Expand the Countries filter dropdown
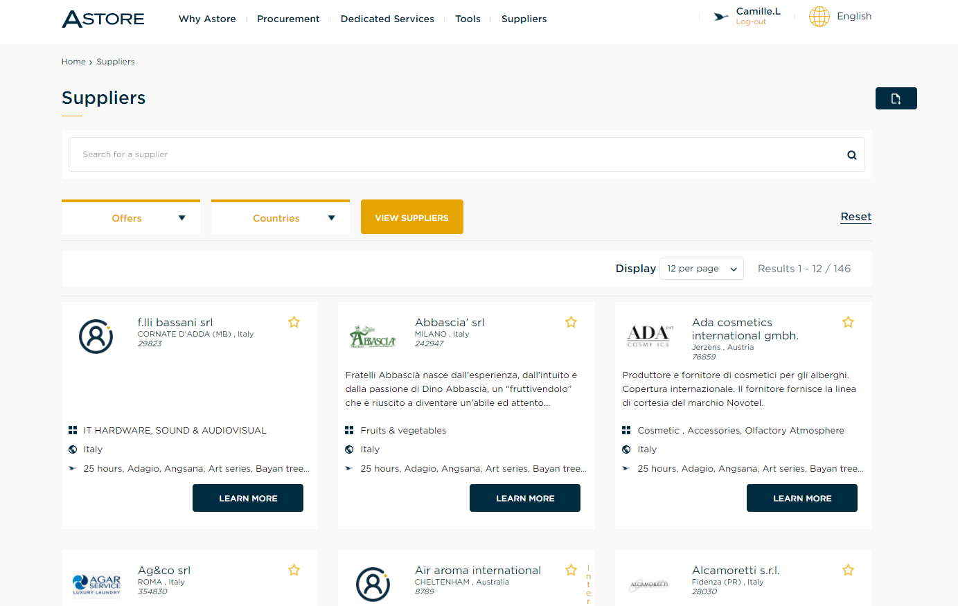The width and height of the screenshot is (958, 606). pyautogui.click(x=281, y=217)
